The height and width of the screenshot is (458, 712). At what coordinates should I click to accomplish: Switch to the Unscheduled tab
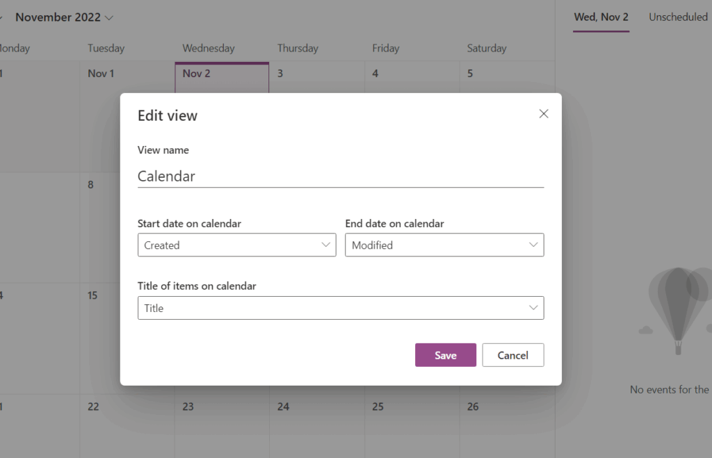(678, 17)
